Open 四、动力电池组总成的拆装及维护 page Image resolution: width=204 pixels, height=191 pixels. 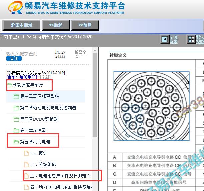point(61,187)
